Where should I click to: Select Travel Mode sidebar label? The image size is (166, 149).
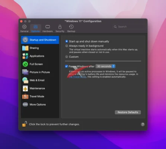tap(37, 96)
